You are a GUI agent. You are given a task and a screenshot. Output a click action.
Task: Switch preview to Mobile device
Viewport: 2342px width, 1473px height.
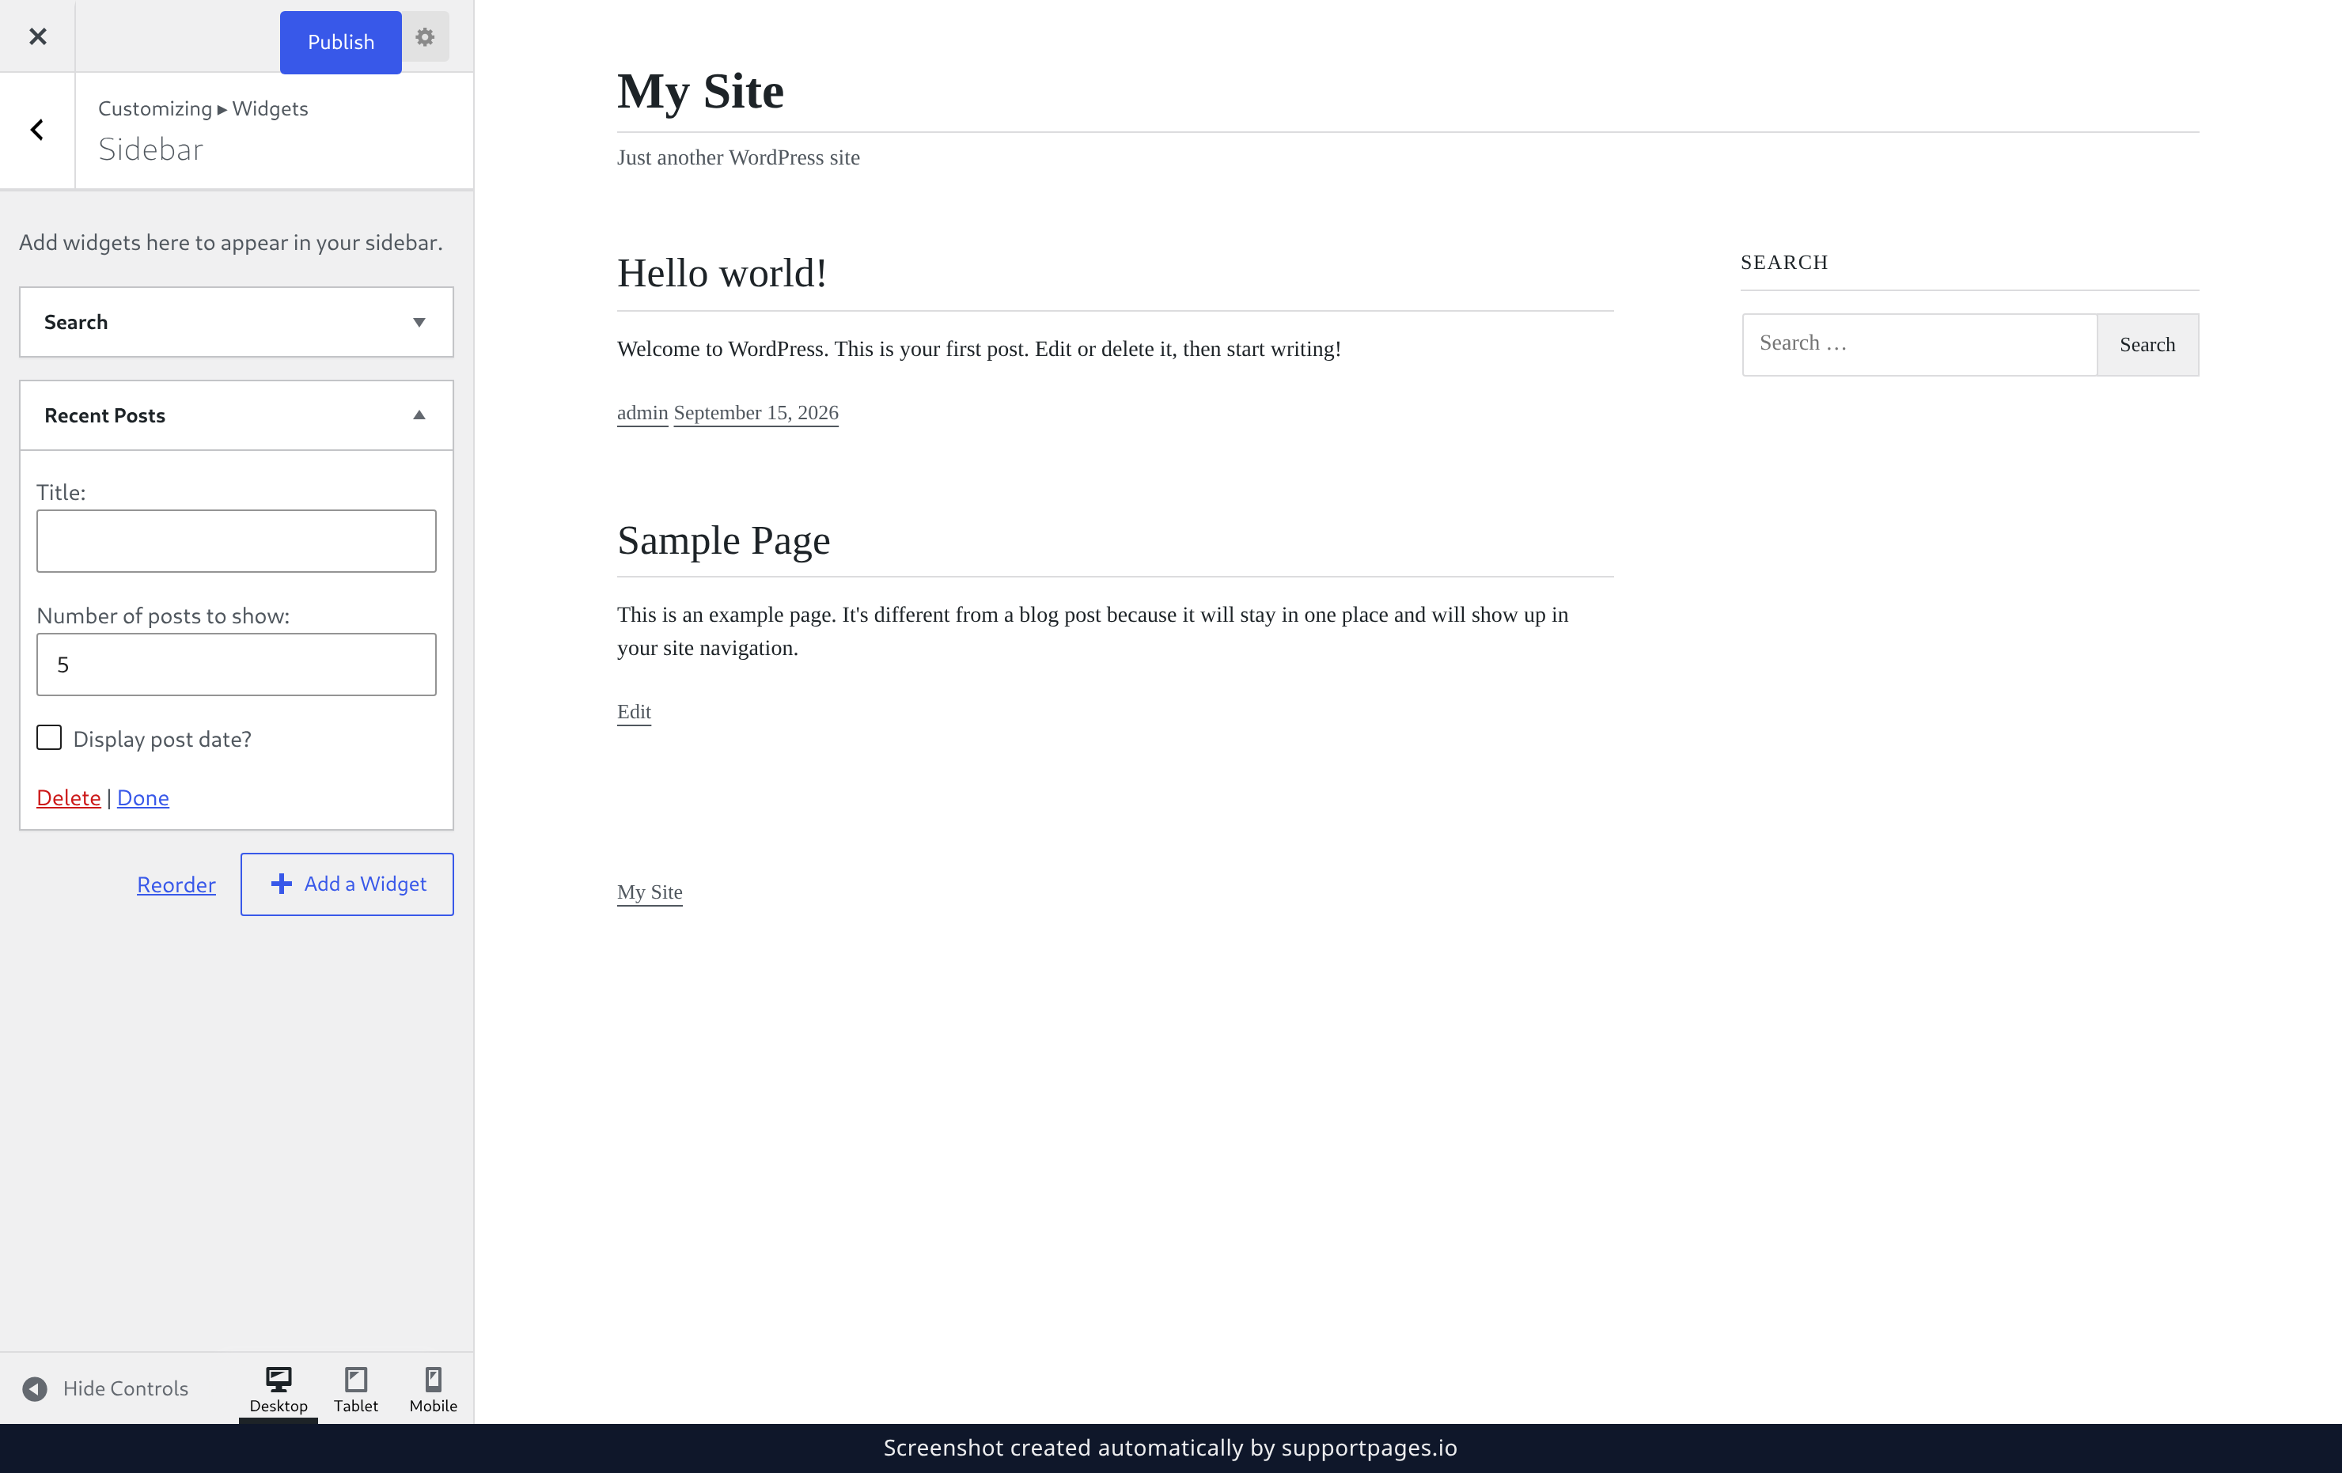click(433, 1389)
